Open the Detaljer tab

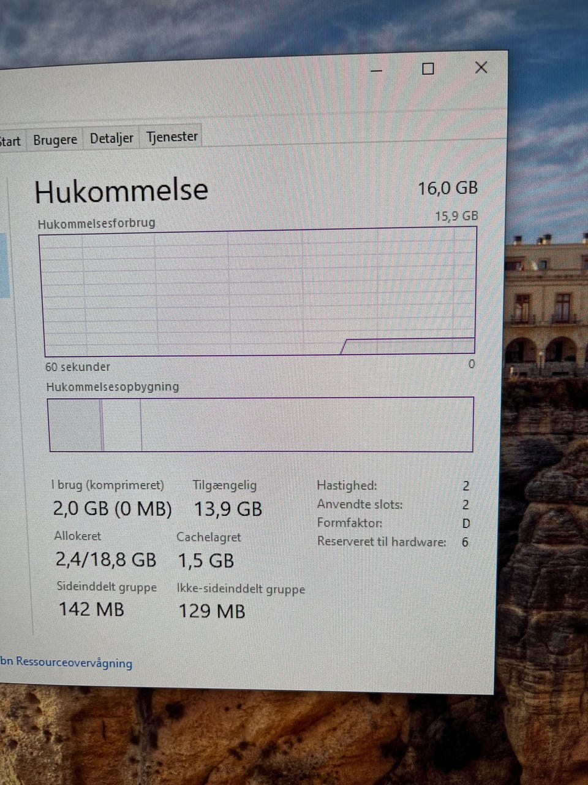tap(111, 138)
